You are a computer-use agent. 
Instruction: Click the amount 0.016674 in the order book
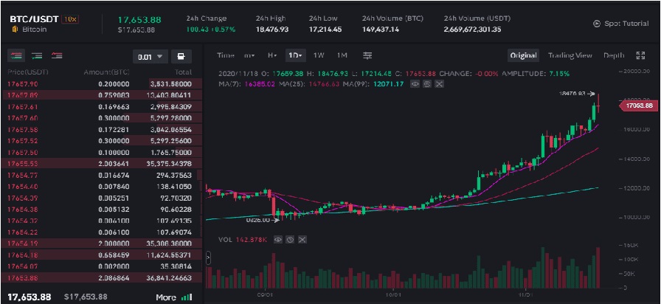tap(114, 175)
